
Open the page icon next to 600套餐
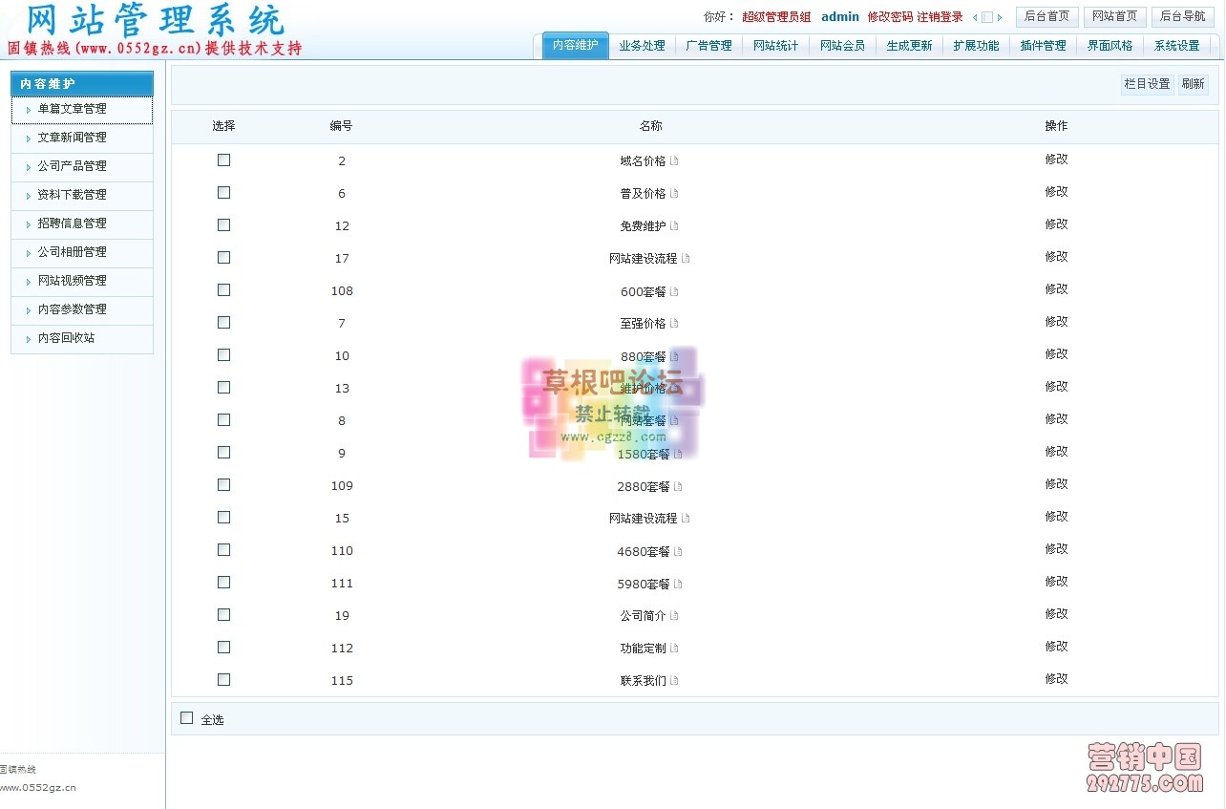coord(674,291)
